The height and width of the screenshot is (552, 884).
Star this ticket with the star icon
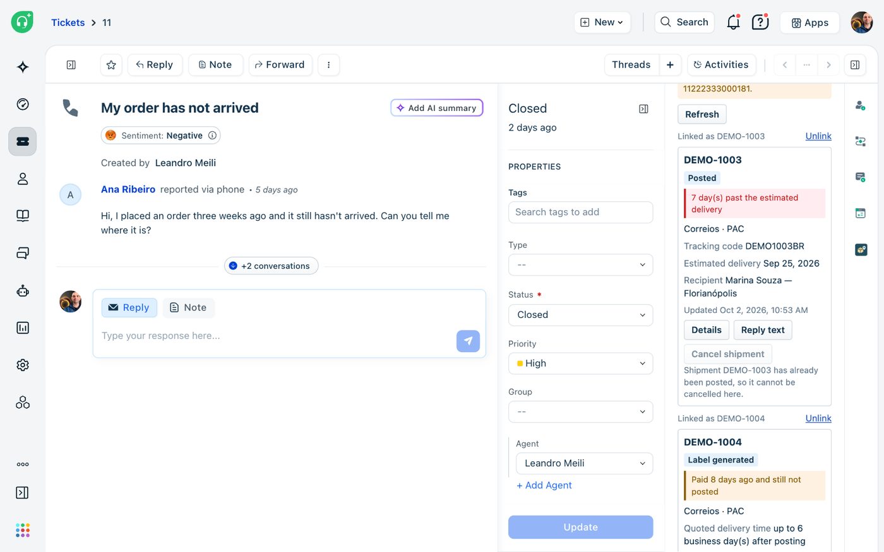click(x=111, y=64)
